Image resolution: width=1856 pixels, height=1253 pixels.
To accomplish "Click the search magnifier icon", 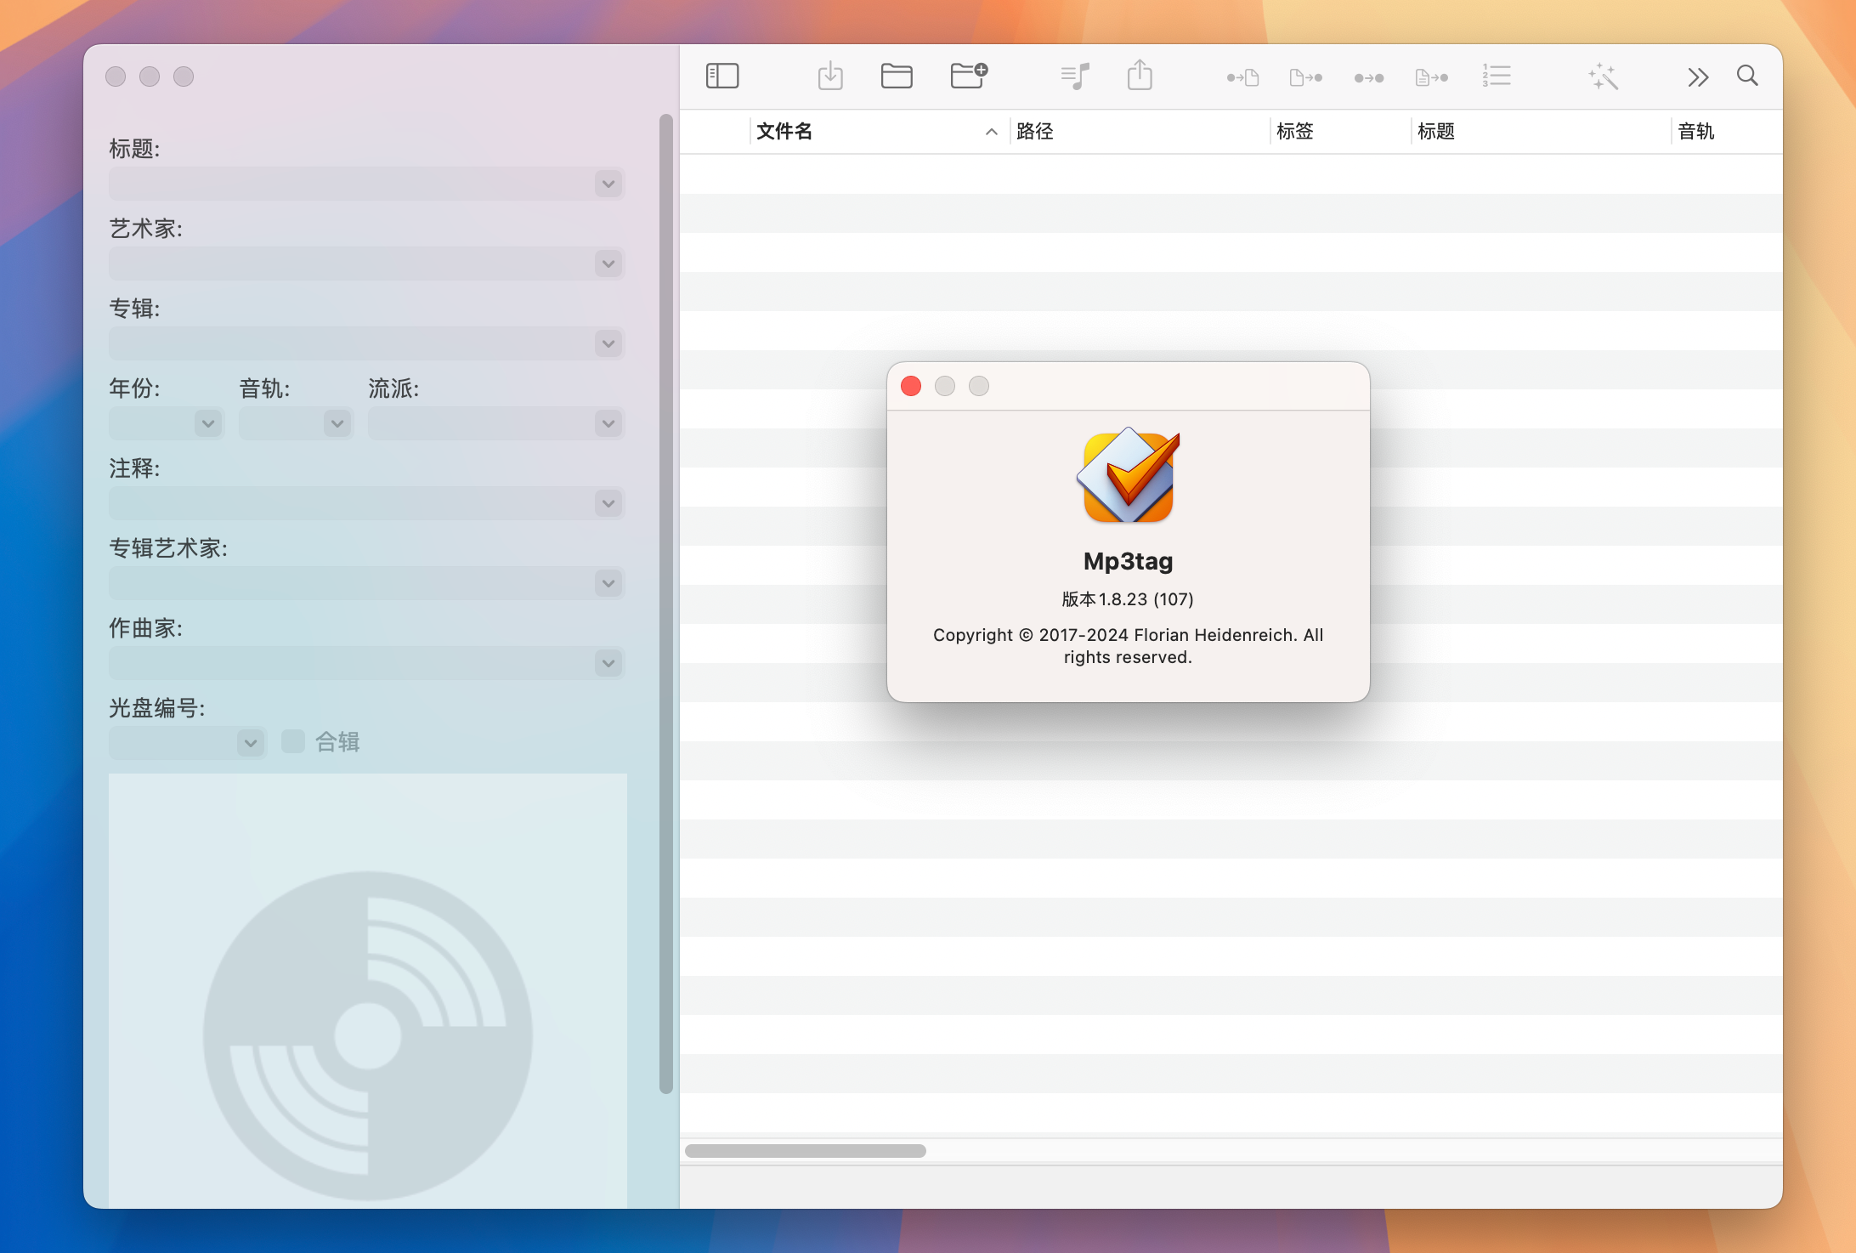I will pyautogui.click(x=1748, y=76).
